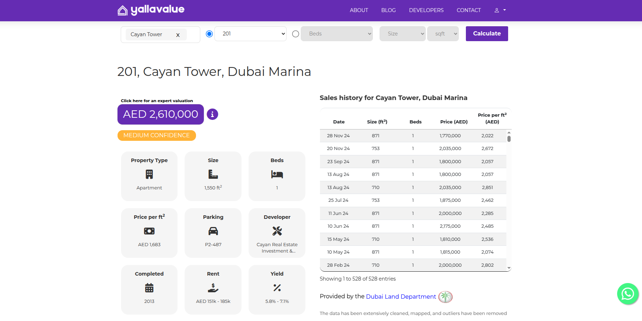The height and width of the screenshot is (321, 642).
Task: Click the Dubai Land Department emblem
Action: [x=445, y=297]
